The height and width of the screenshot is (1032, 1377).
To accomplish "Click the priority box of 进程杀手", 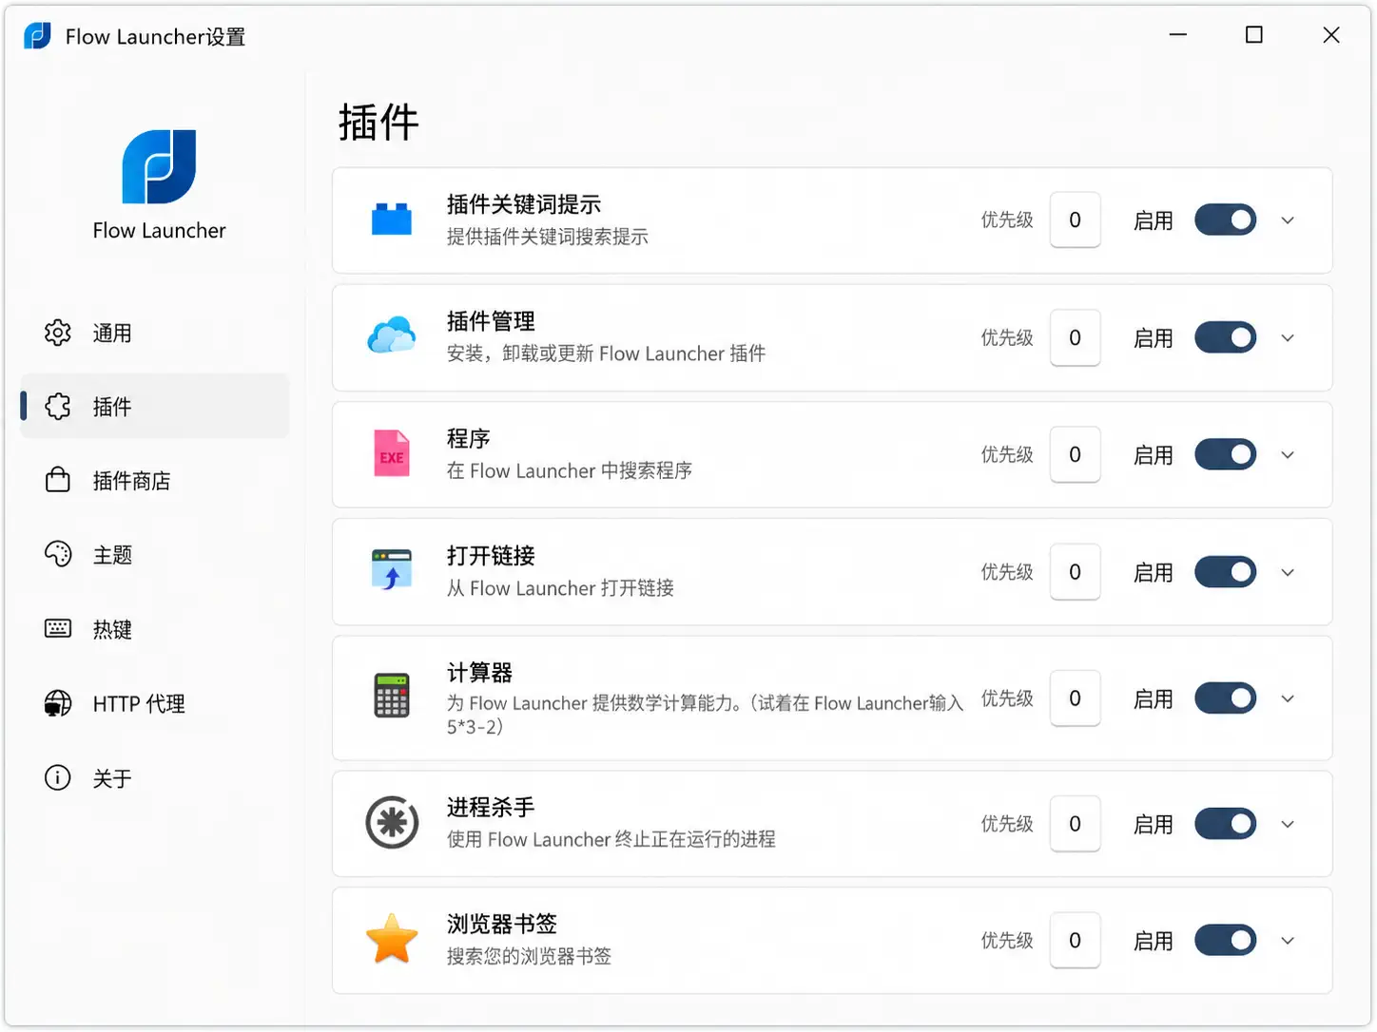I will [1076, 823].
